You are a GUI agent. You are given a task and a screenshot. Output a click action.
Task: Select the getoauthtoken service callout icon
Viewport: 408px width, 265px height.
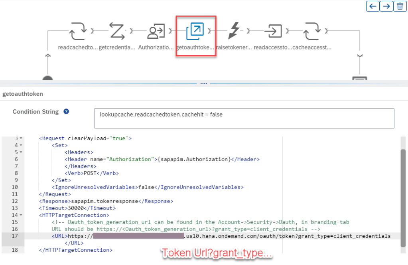pyautogui.click(x=195, y=31)
